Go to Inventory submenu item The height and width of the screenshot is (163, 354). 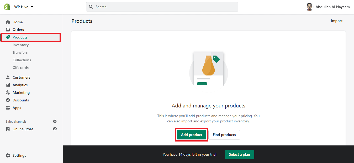click(x=20, y=45)
